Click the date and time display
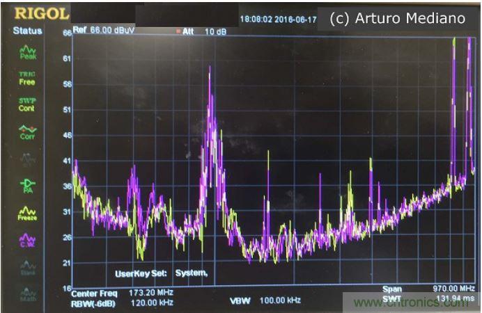 click(273, 19)
